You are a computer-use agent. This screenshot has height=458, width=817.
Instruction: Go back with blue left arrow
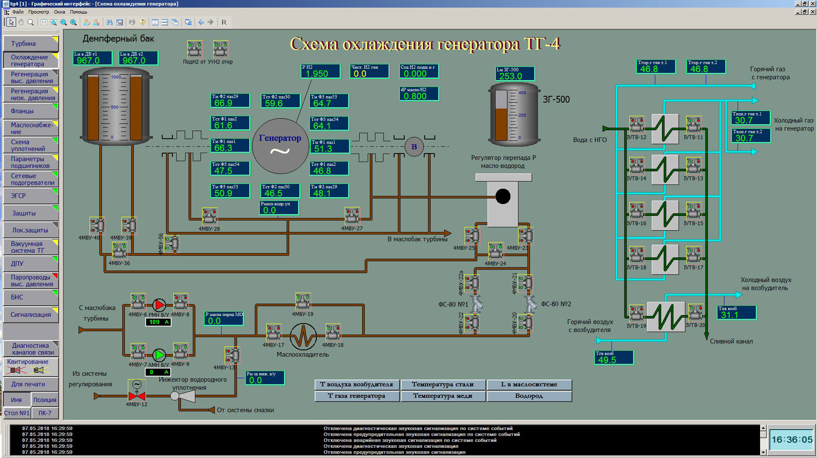[x=201, y=22]
